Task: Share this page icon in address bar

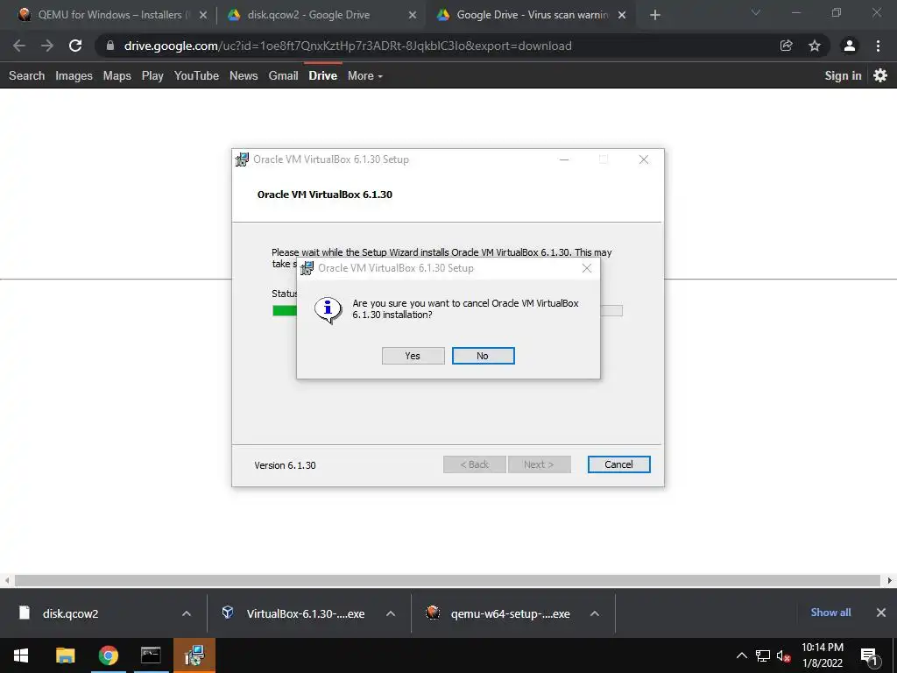Action: (787, 46)
